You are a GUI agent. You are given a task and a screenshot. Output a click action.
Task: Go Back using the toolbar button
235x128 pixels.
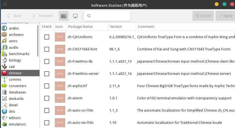tap(14, 16)
